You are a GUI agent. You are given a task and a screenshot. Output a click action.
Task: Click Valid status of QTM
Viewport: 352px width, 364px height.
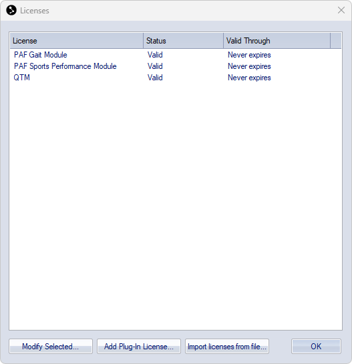(x=155, y=78)
